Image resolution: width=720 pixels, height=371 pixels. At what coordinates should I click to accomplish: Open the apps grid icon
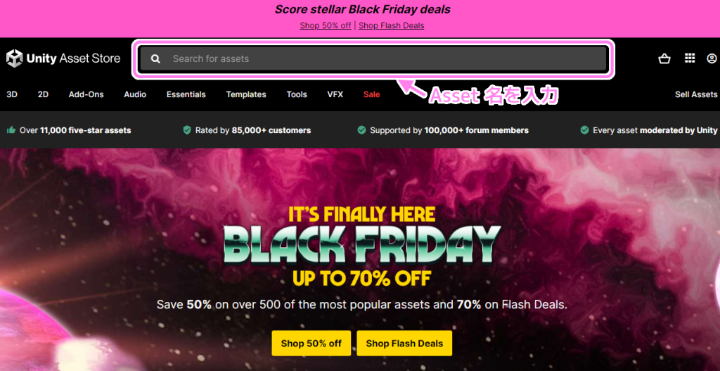689,58
